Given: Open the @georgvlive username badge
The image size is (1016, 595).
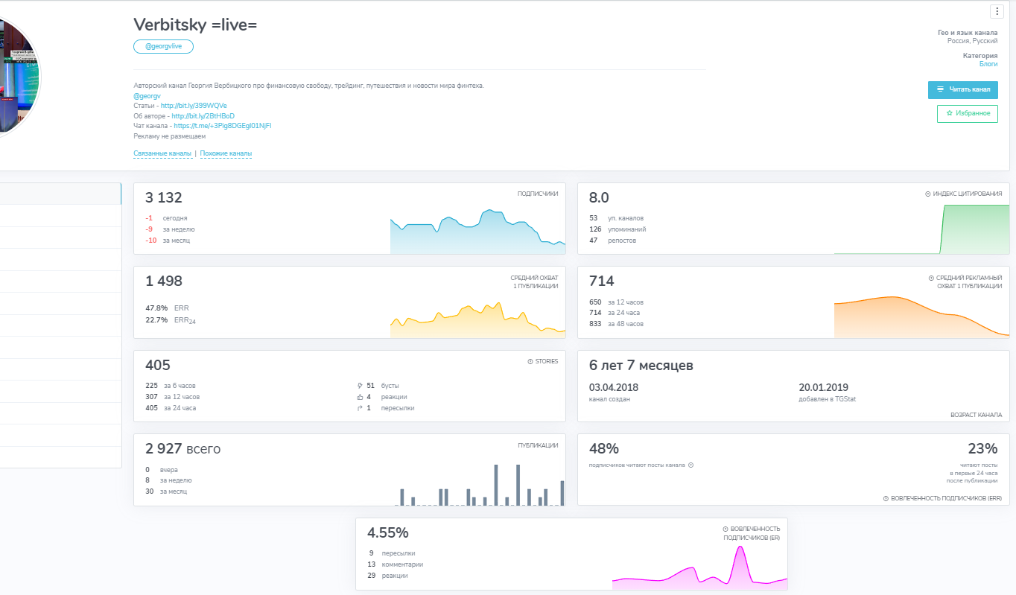Looking at the screenshot, I should pyautogui.click(x=164, y=46).
